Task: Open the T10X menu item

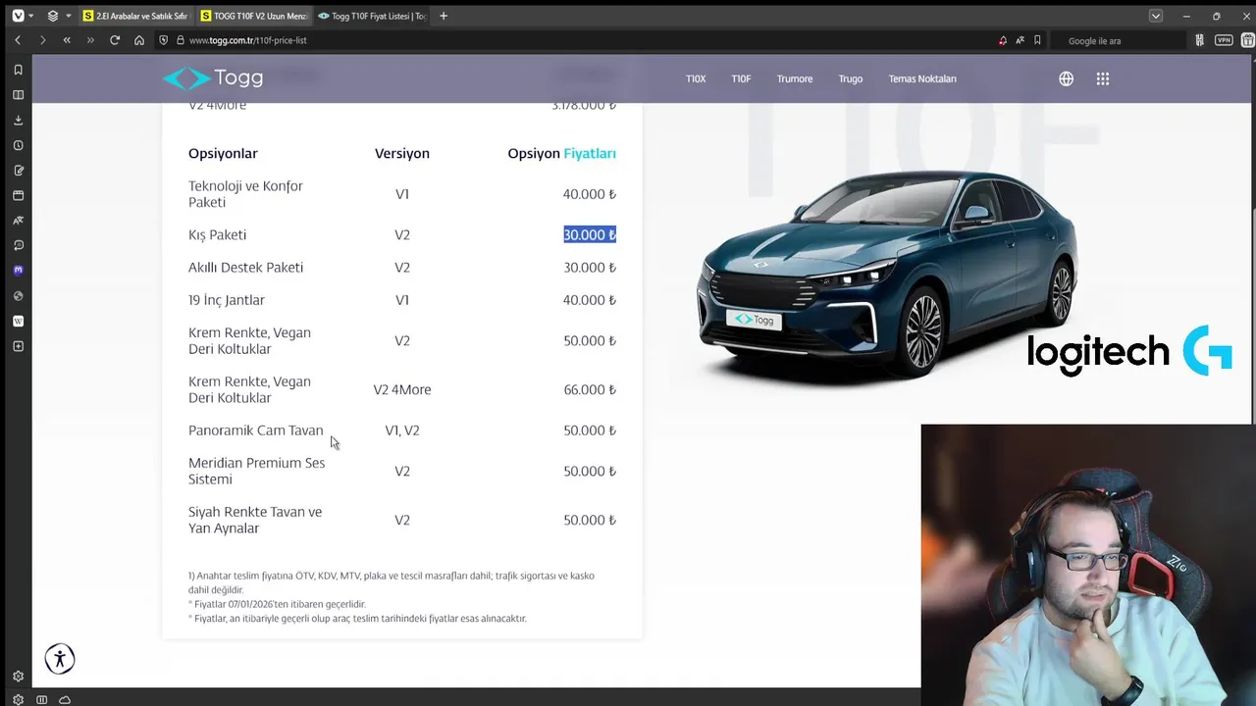Action: pyautogui.click(x=696, y=78)
